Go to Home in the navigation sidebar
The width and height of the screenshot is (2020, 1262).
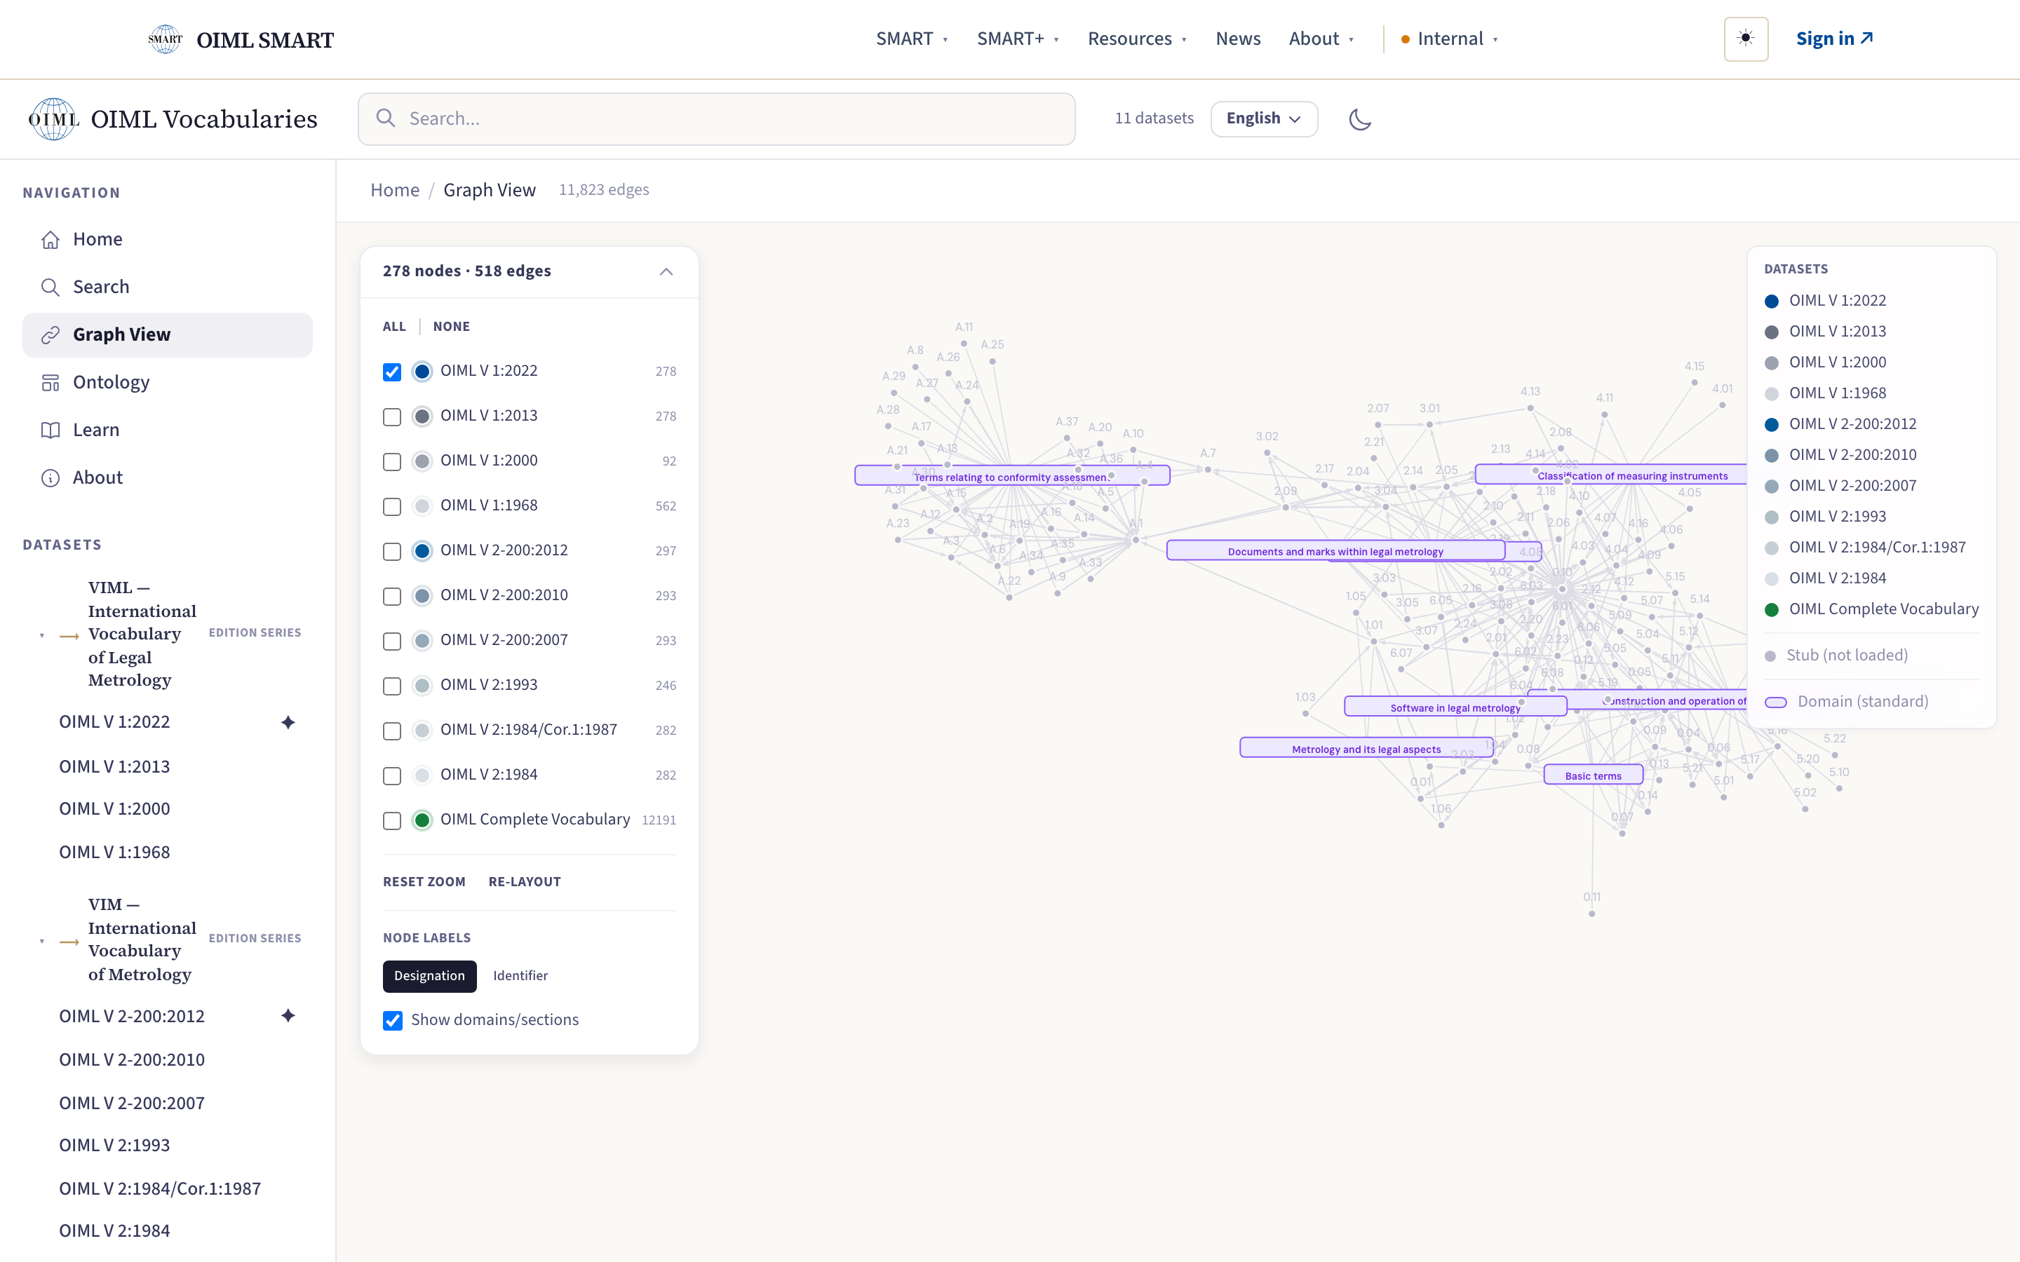coord(167,240)
